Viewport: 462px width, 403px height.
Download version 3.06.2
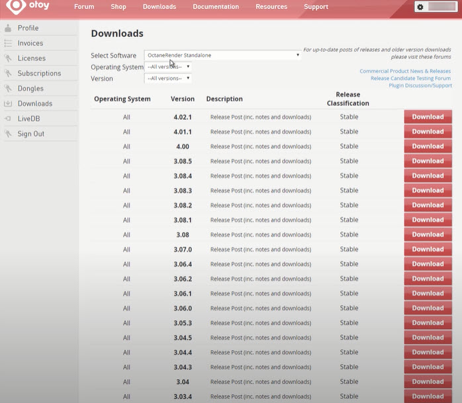428,279
